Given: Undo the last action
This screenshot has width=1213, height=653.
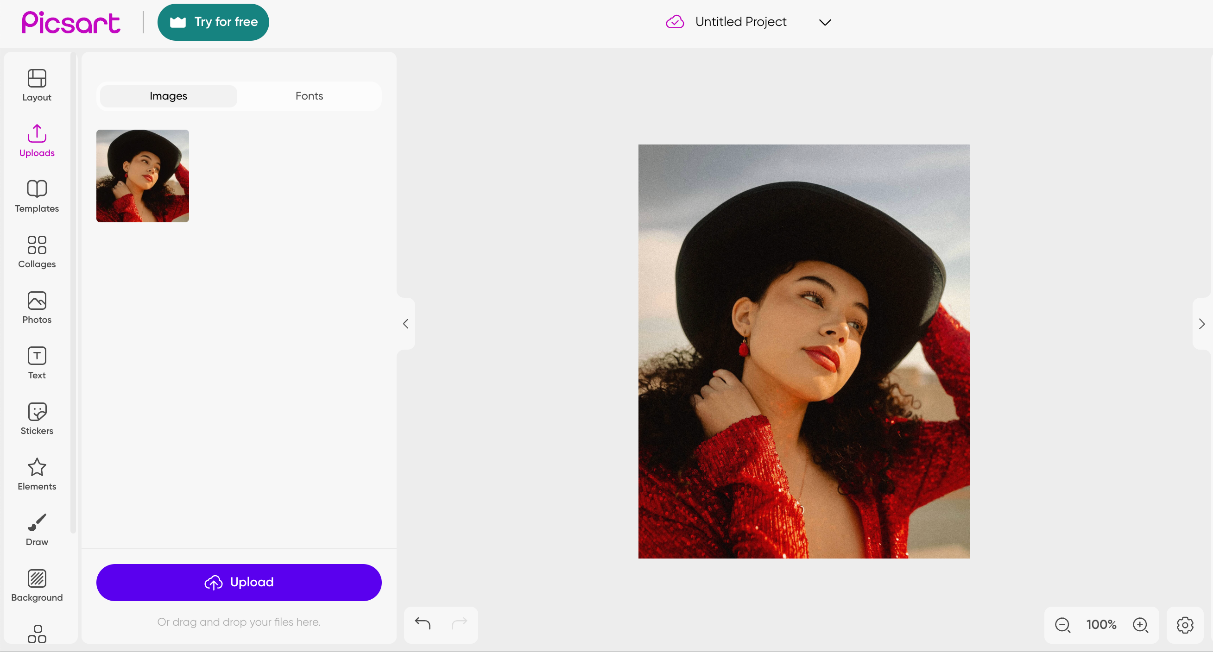Looking at the screenshot, I should [x=423, y=624].
